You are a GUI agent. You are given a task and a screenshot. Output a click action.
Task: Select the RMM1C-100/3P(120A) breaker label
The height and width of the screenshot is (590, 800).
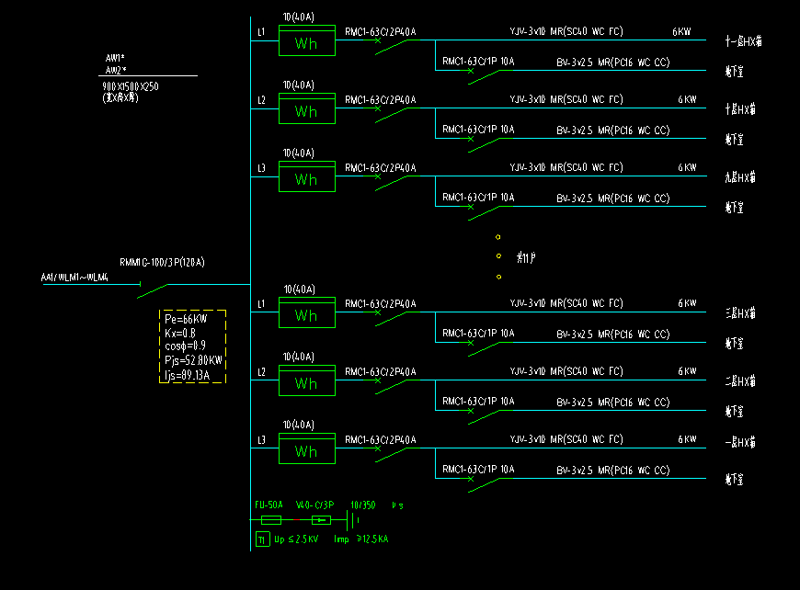point(162,262)
